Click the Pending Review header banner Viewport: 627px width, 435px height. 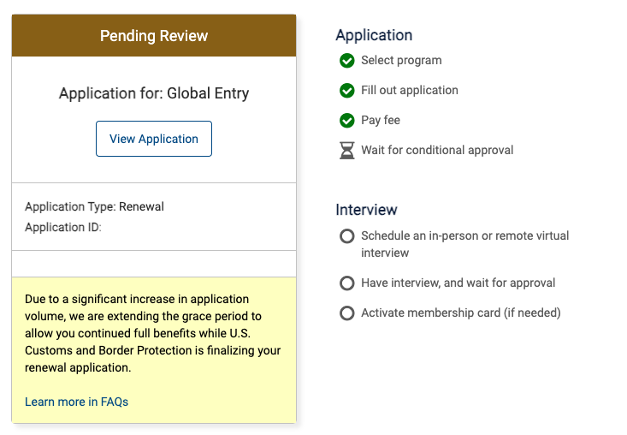pos(154,36)
